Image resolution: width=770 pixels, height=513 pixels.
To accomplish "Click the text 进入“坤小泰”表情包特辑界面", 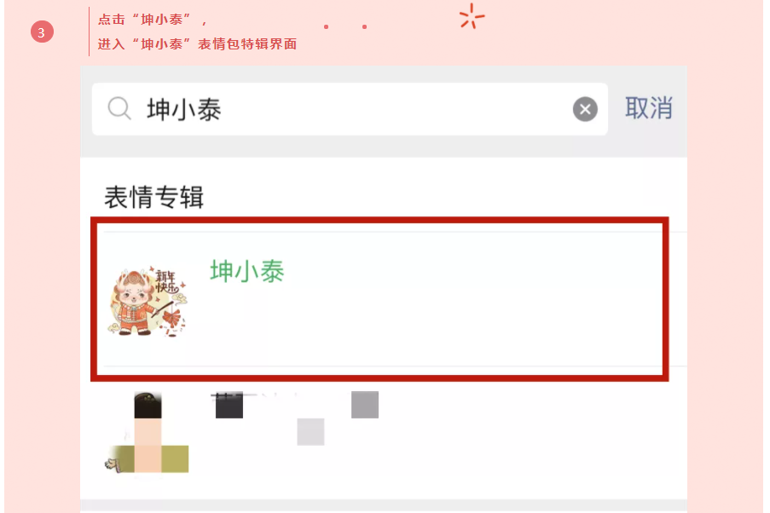I will coord(197,44).
